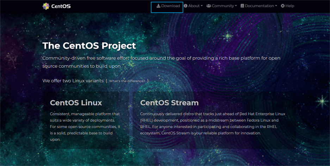Open the About menu
Viewport: 330px width, 166px height.
click(x=193, y=6)
